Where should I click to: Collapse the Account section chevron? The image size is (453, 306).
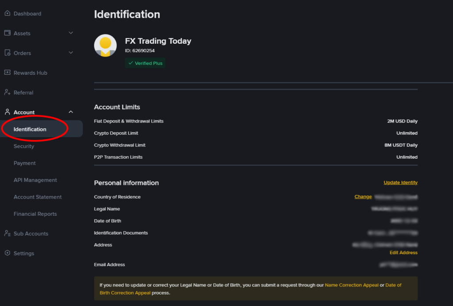pyautogui.click(x=71, y=112)
